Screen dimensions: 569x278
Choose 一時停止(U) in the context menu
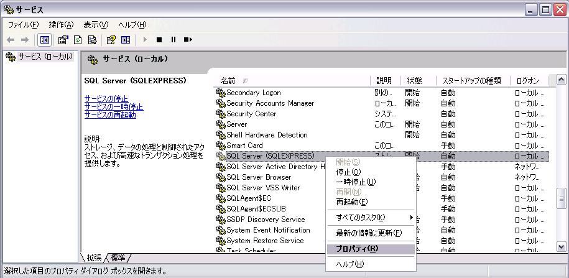tap(371, 182)
